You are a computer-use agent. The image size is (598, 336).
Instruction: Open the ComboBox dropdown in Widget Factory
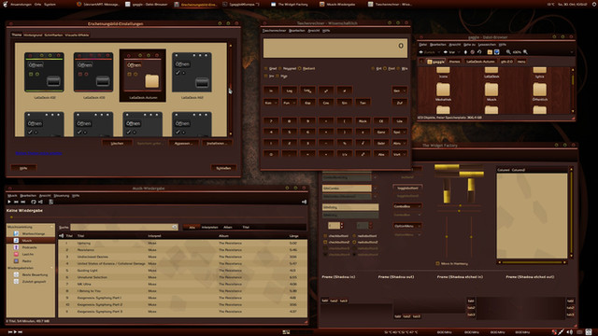point(407,206)
